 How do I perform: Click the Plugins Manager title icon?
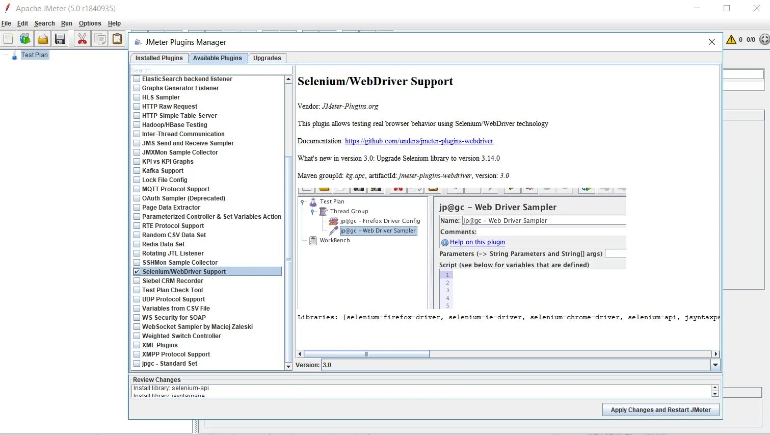click(x=138, y=42)
